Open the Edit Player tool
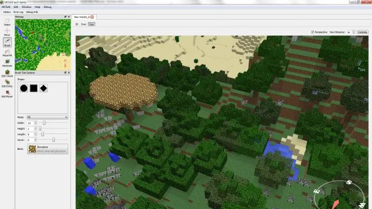Image resolution: width=372 pixels, height=209 pixels. click(7, 94)
